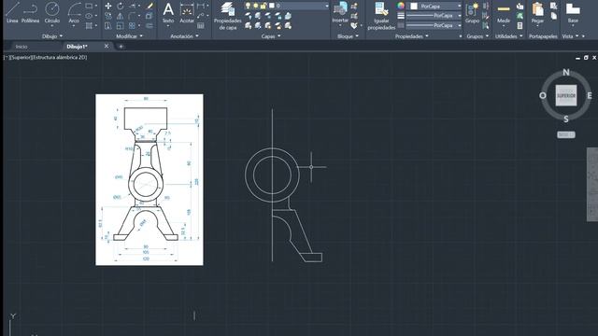Image resolution: width=598 pixels, height=336 pixels.
Task: Select the Dibujo1* drawing tab
Action: pyautogui.click(x=77, y=47)
